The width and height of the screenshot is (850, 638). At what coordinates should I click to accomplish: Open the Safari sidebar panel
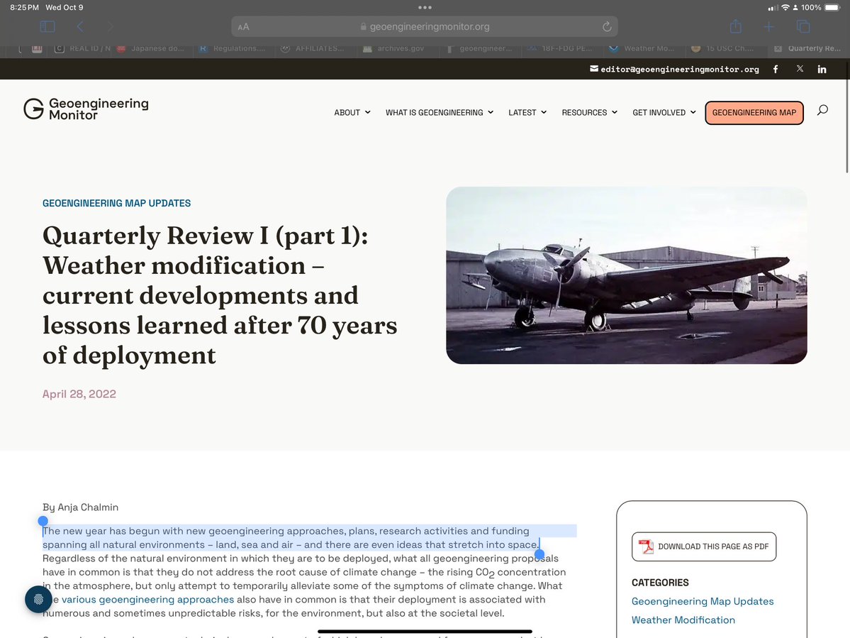pyautogui.click(x=47, y=27)
